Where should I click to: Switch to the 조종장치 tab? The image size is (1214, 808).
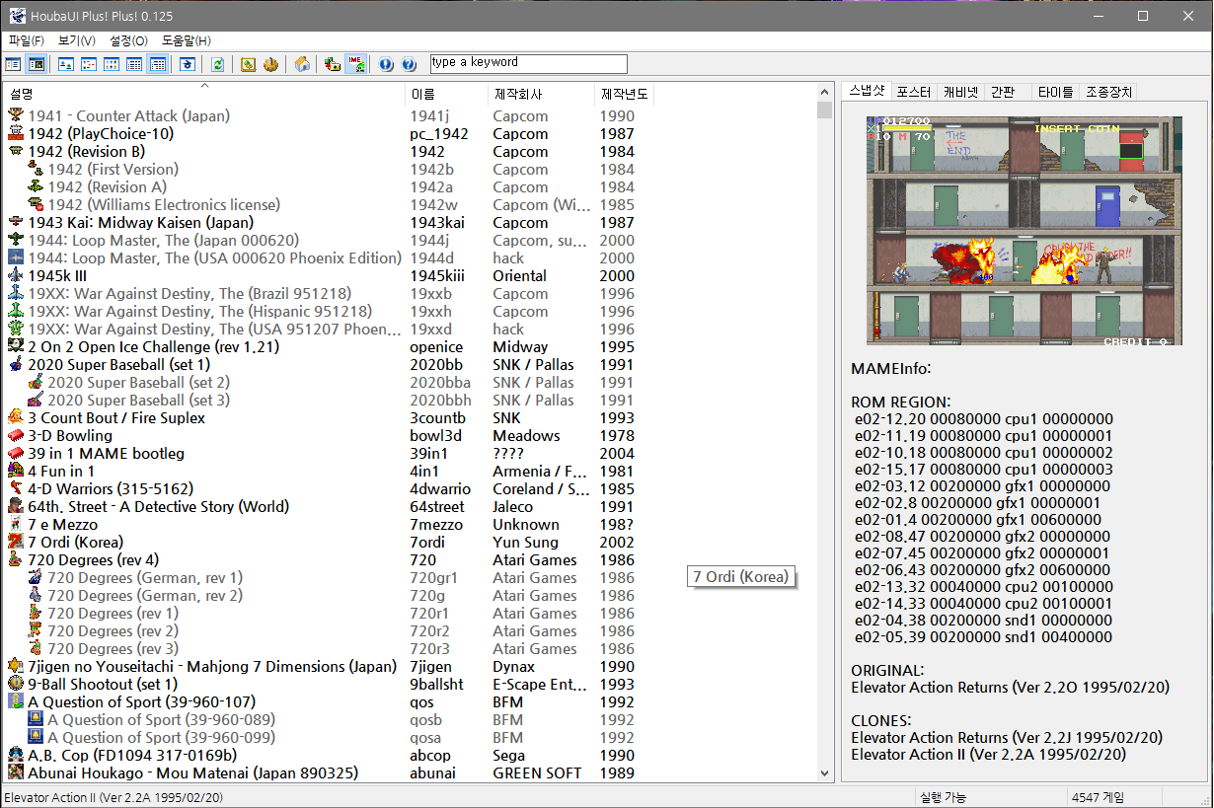[1109, 92]
